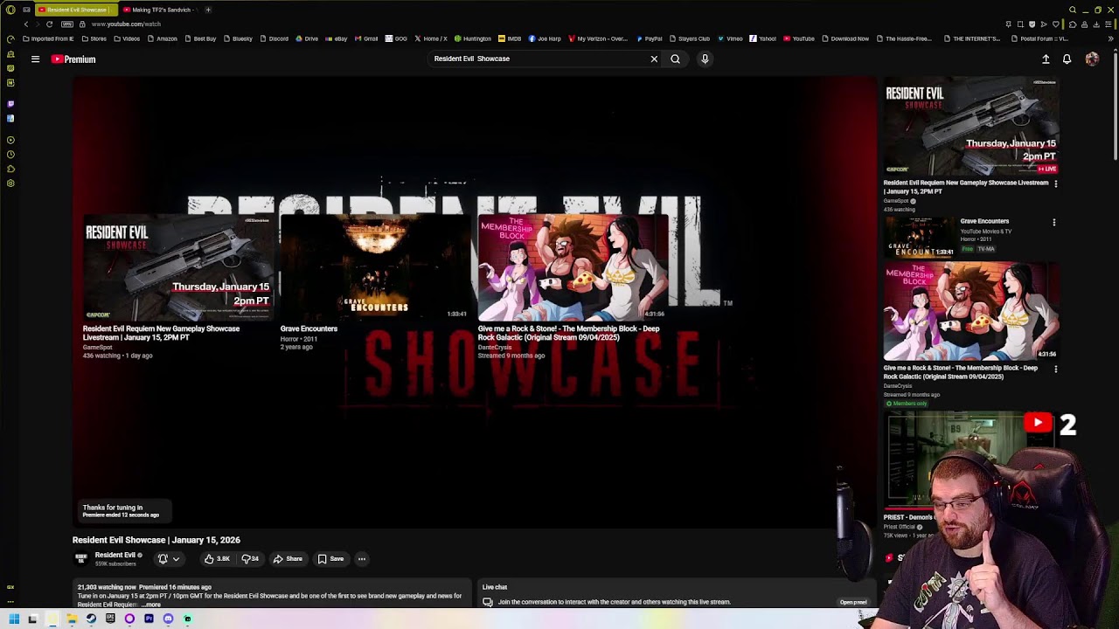Open the menu for the Give me a Rock & Stone sidebar video

1056,369
